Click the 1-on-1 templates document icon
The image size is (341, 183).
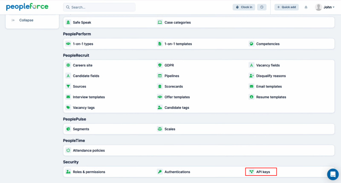[x=160, y=44]
